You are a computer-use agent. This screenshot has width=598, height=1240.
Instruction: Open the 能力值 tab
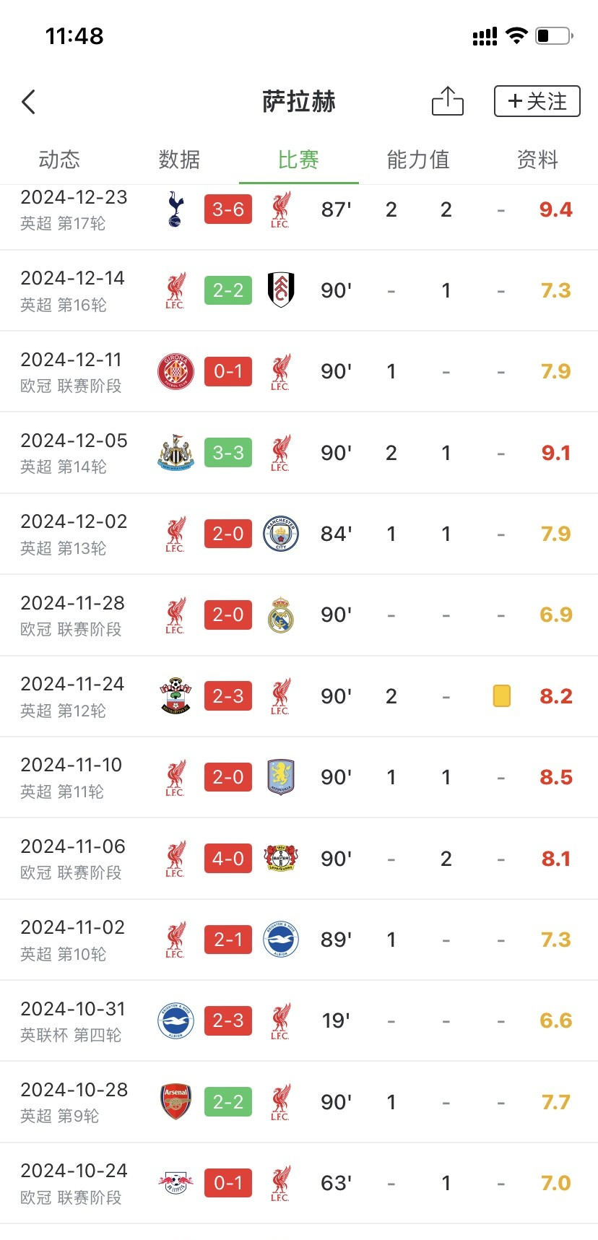click(418, 160)
